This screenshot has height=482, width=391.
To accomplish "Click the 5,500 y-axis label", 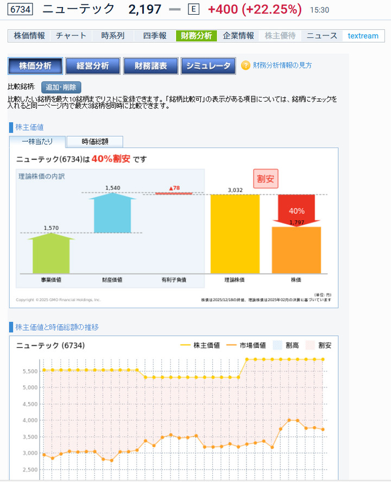I will (x=30, y=372).
